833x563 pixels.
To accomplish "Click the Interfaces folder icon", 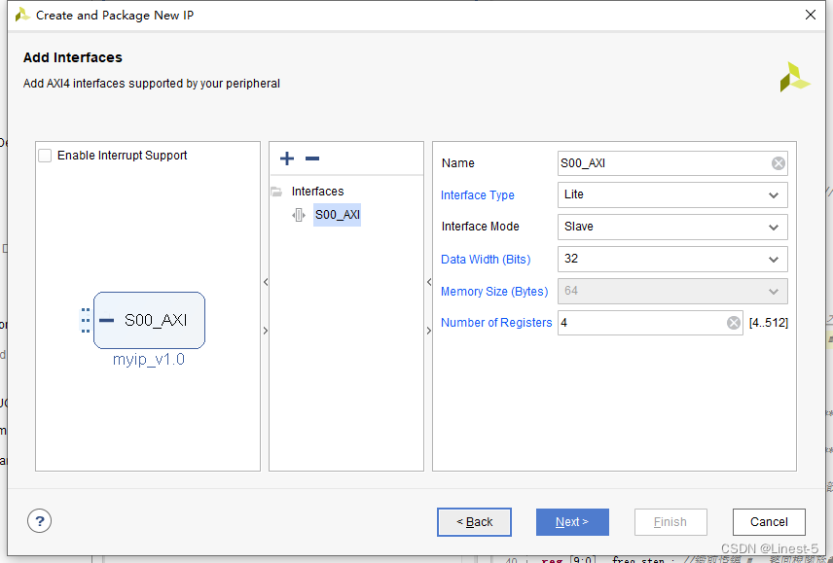I will [276, 192].
